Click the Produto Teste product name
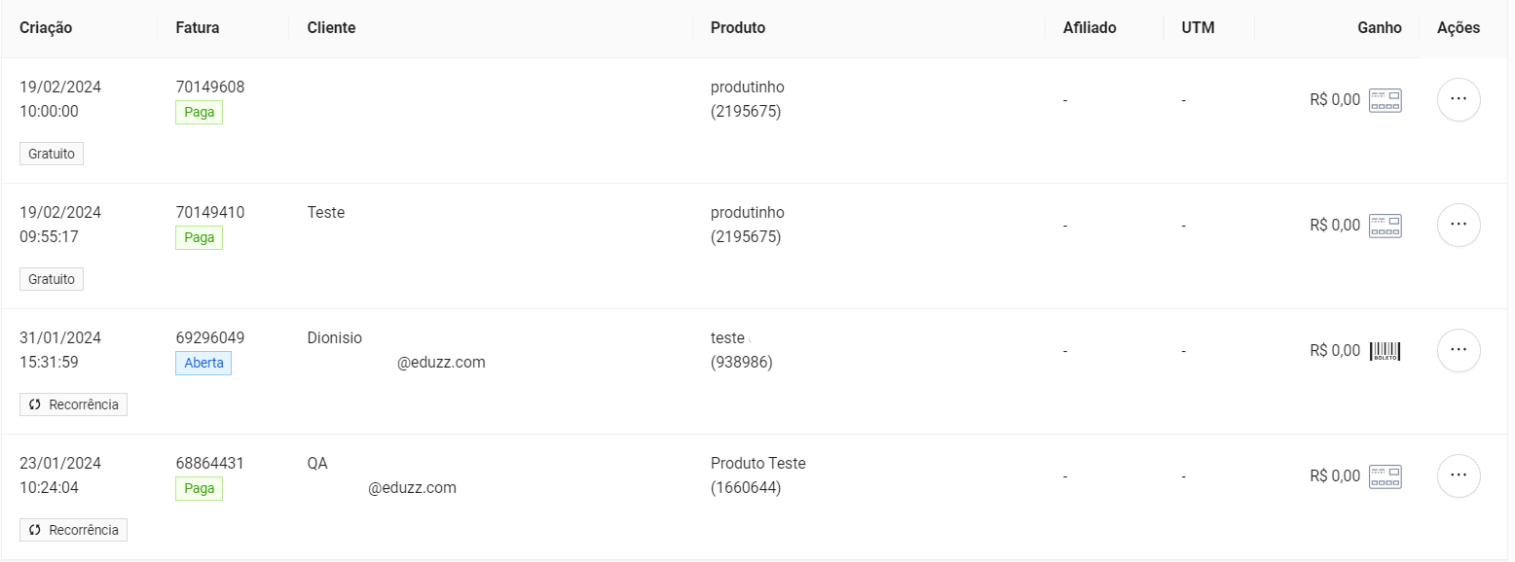Screen dimensions: 1515x562 [758, 464]
